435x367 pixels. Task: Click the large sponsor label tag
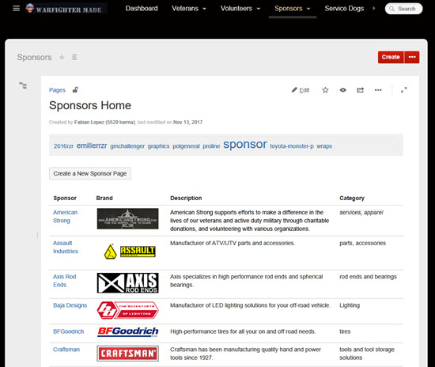tap(245, 144)
